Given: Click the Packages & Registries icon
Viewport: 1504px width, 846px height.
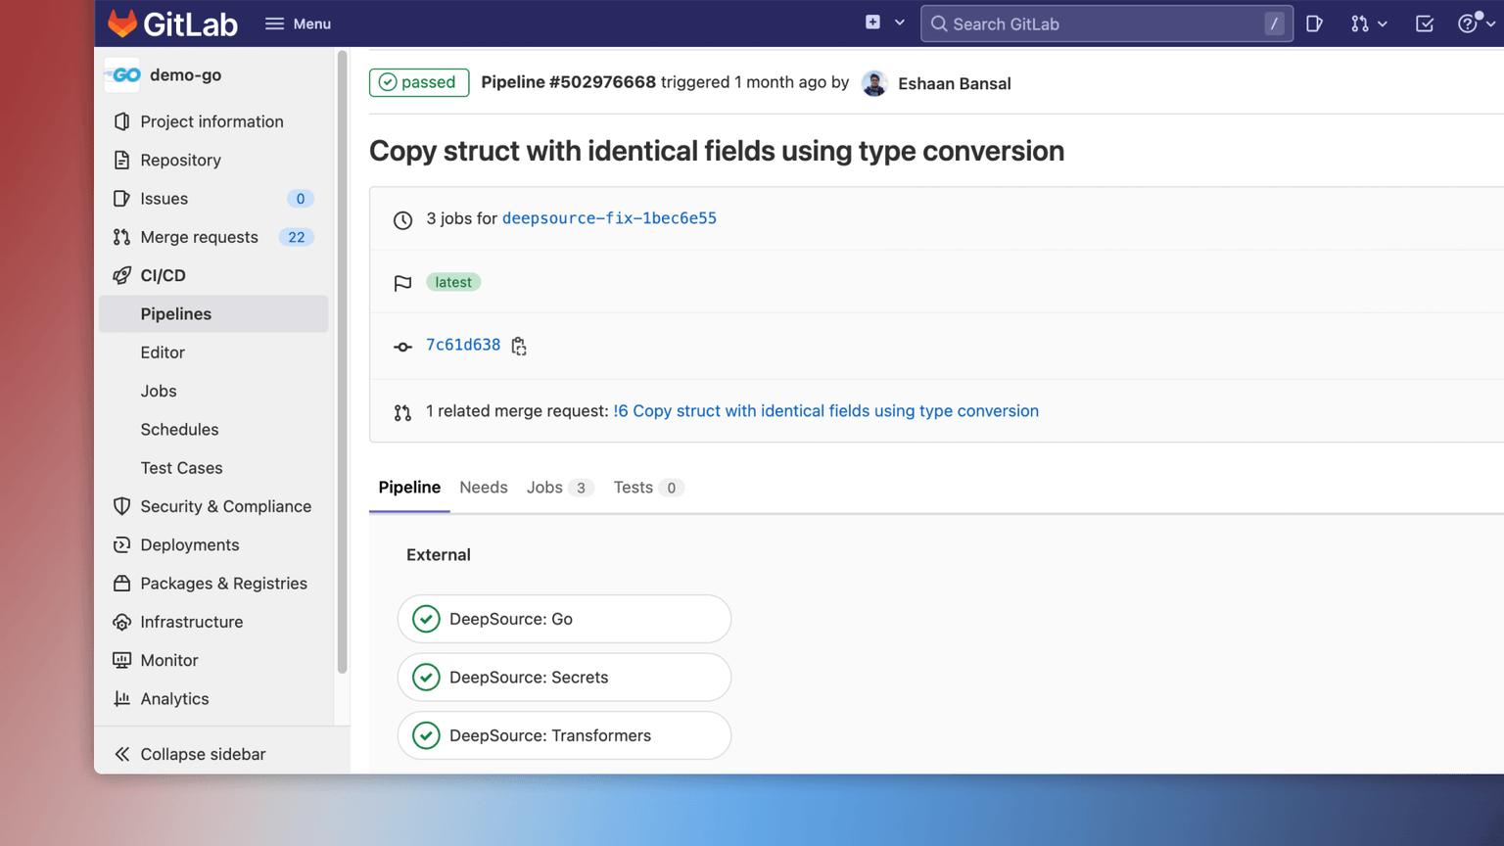Looking at the screenshot, I should point(121,584).
